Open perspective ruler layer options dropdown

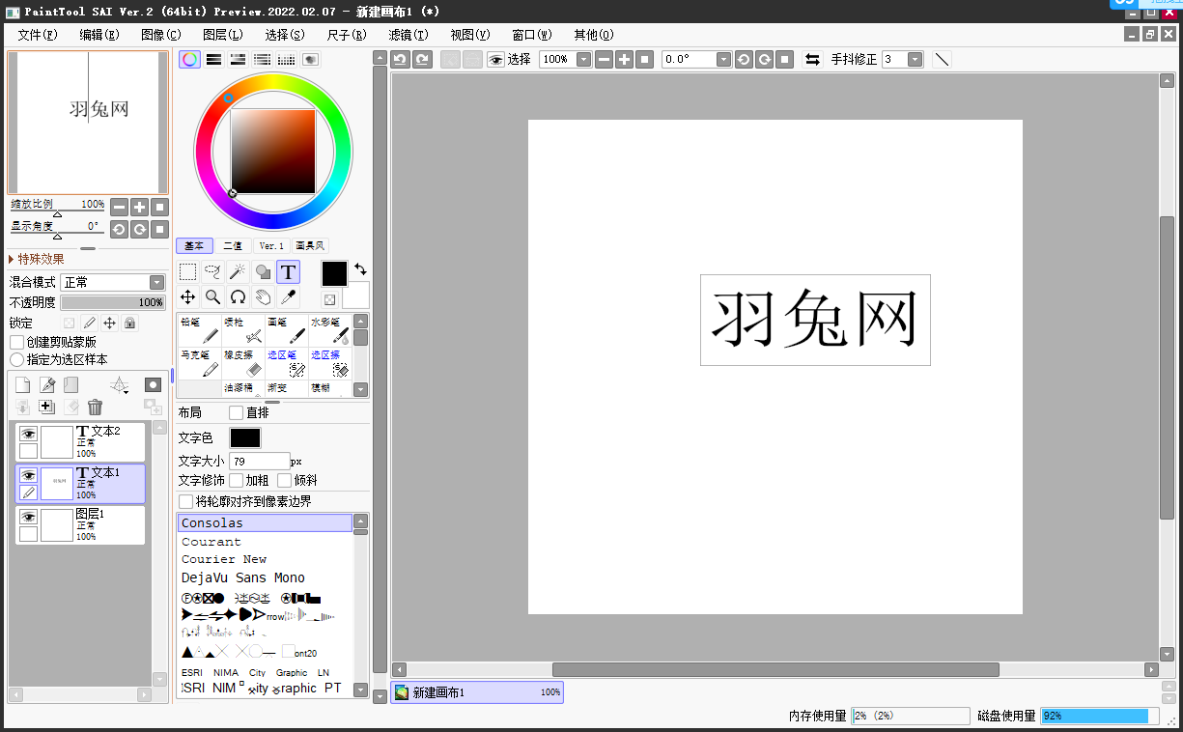(x=120, y=385)
